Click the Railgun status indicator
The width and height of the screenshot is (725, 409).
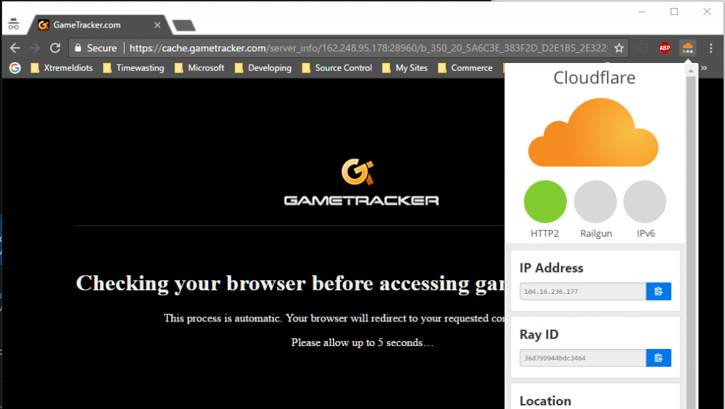click(x=595, y=201)
